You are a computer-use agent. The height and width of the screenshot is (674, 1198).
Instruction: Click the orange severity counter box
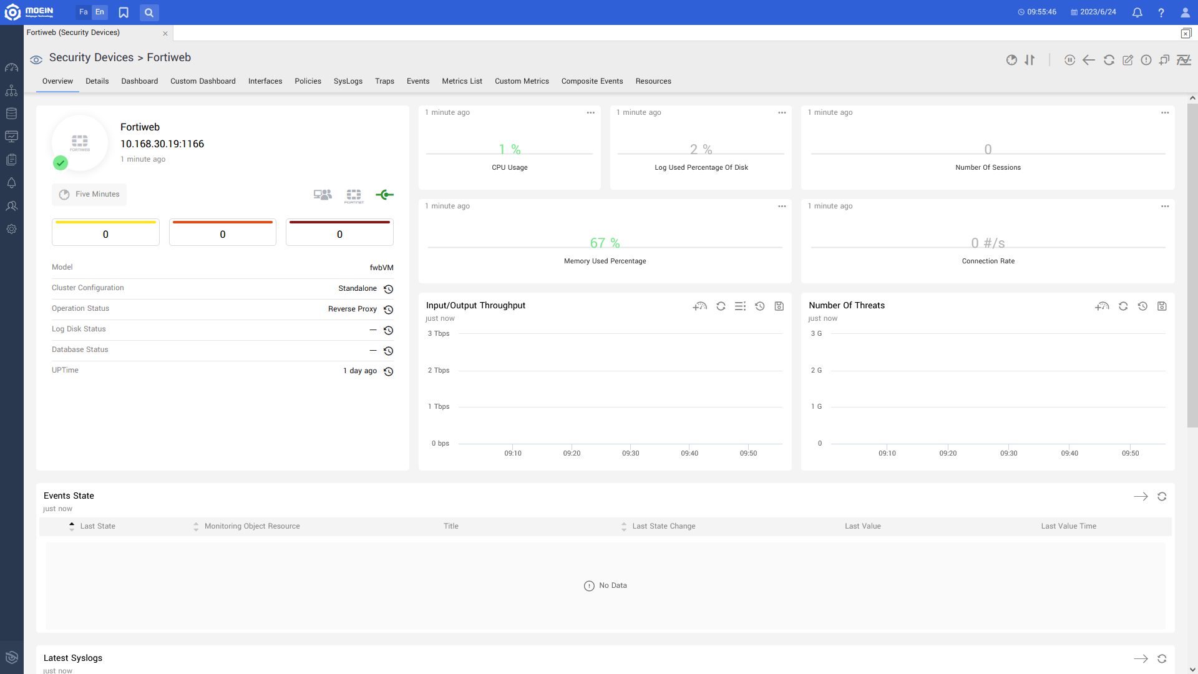point(223,232)
